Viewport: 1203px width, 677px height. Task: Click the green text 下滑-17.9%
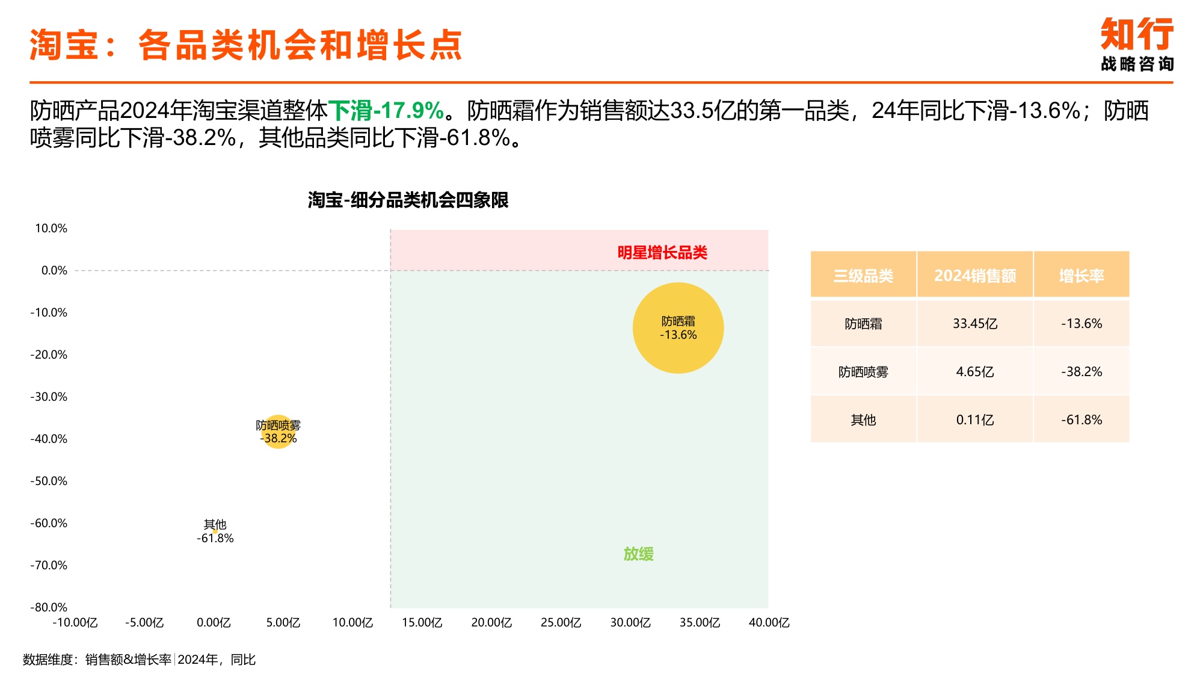(x=386, y=111)
